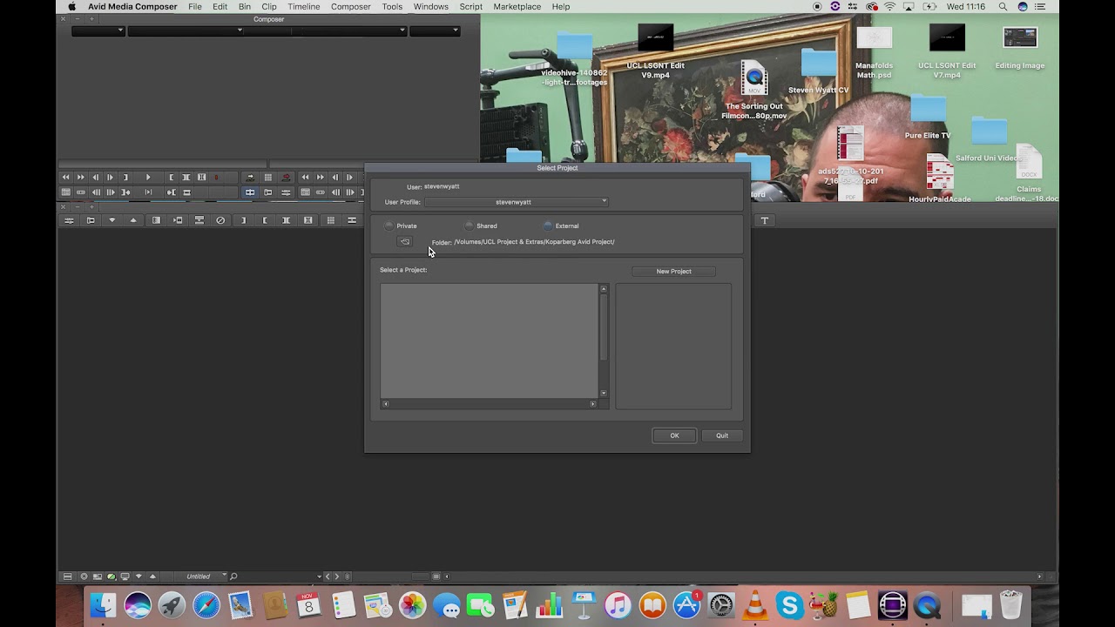Image resolution: width=1115 pixels, height=627 pixels.
Task: Click the circle-slash icon in the timeline toolbar
Action: click(220, 220)
